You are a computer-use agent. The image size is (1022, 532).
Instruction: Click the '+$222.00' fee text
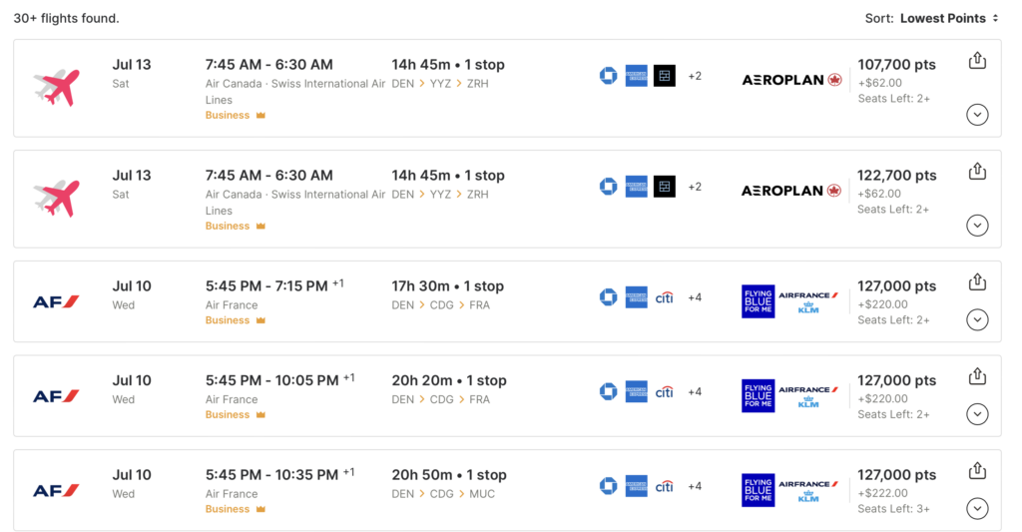point(882,493)
